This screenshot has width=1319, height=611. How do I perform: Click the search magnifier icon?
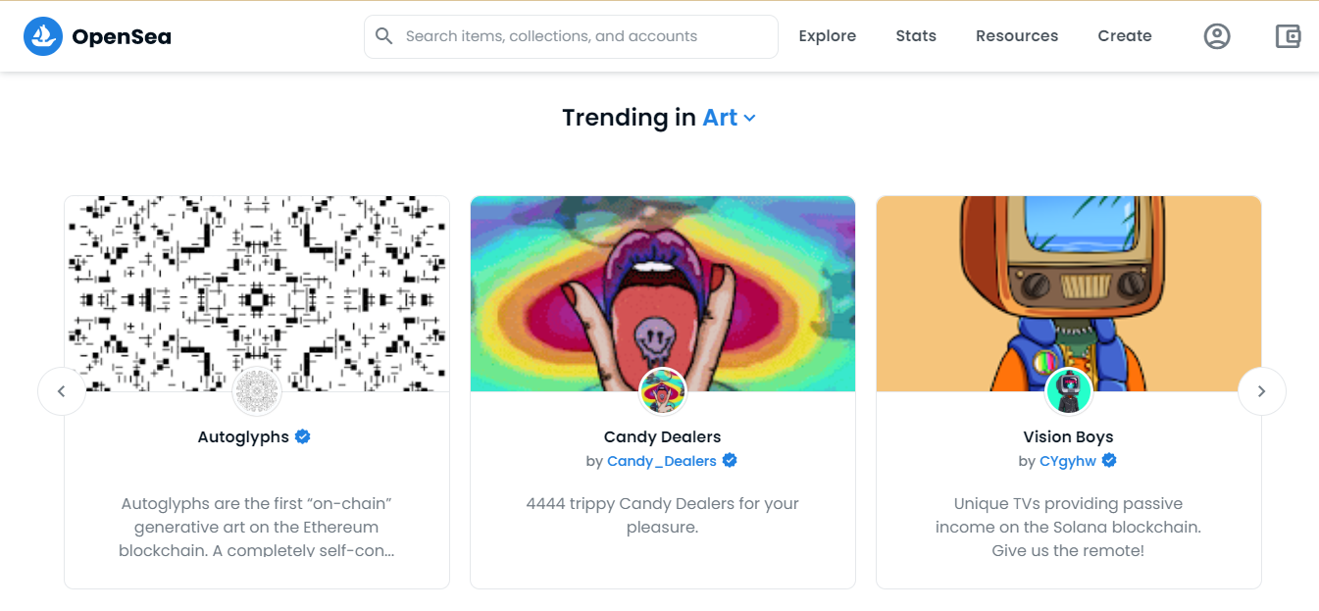tap(385, 36)
